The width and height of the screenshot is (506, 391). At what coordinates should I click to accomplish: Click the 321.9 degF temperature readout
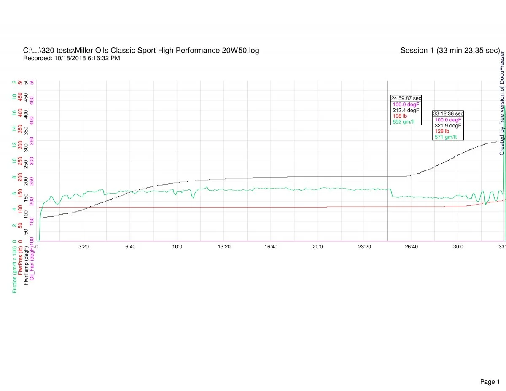tap(448, 125)
